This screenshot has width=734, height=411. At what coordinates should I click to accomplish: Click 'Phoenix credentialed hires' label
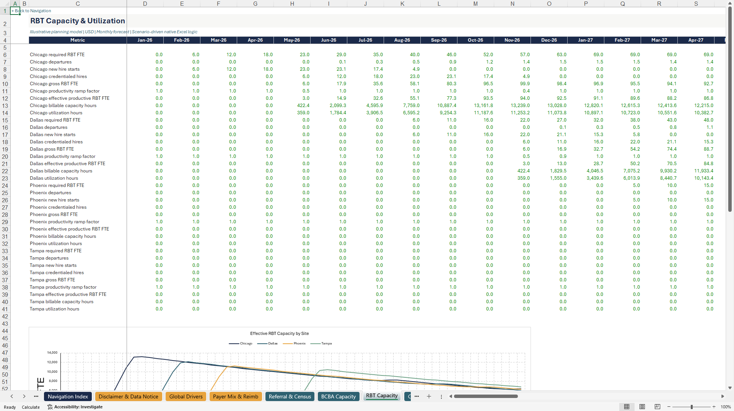[58, 207]
